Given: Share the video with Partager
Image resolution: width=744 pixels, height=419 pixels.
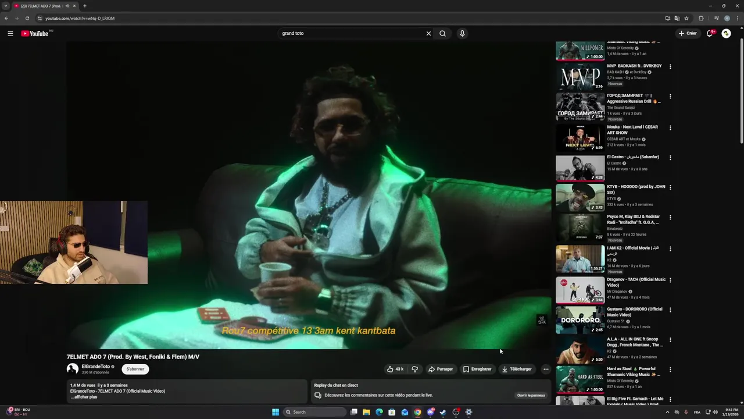Looking at the screenshot, I should tap(441, 369).
